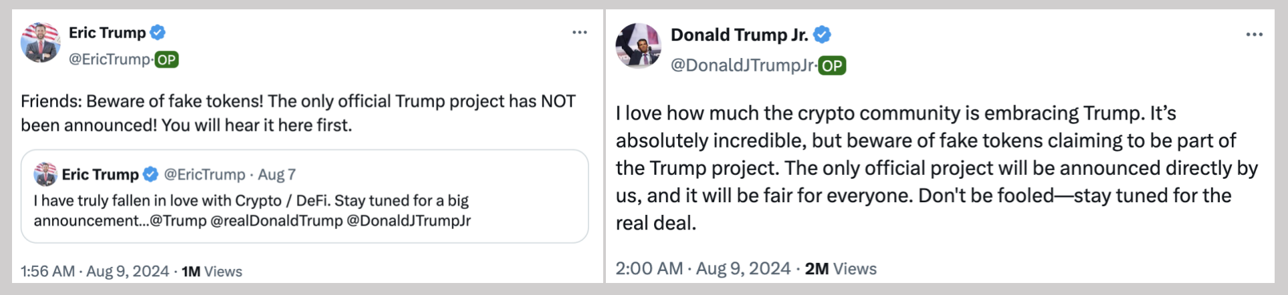This screenshot has width=1288, height=295.
Task: Open the Eric Trump display name link
Action: 107,33
